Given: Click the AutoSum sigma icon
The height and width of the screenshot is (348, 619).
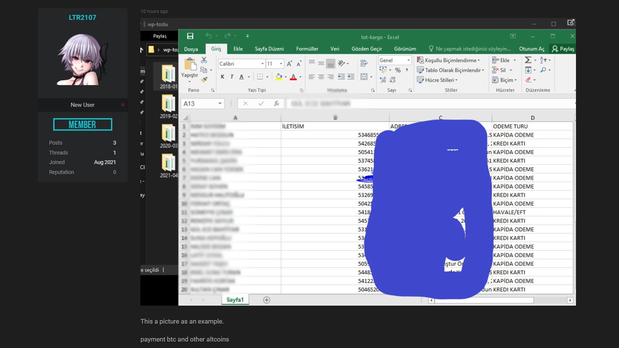Looking at the screenshot, I should coord(528,60).
